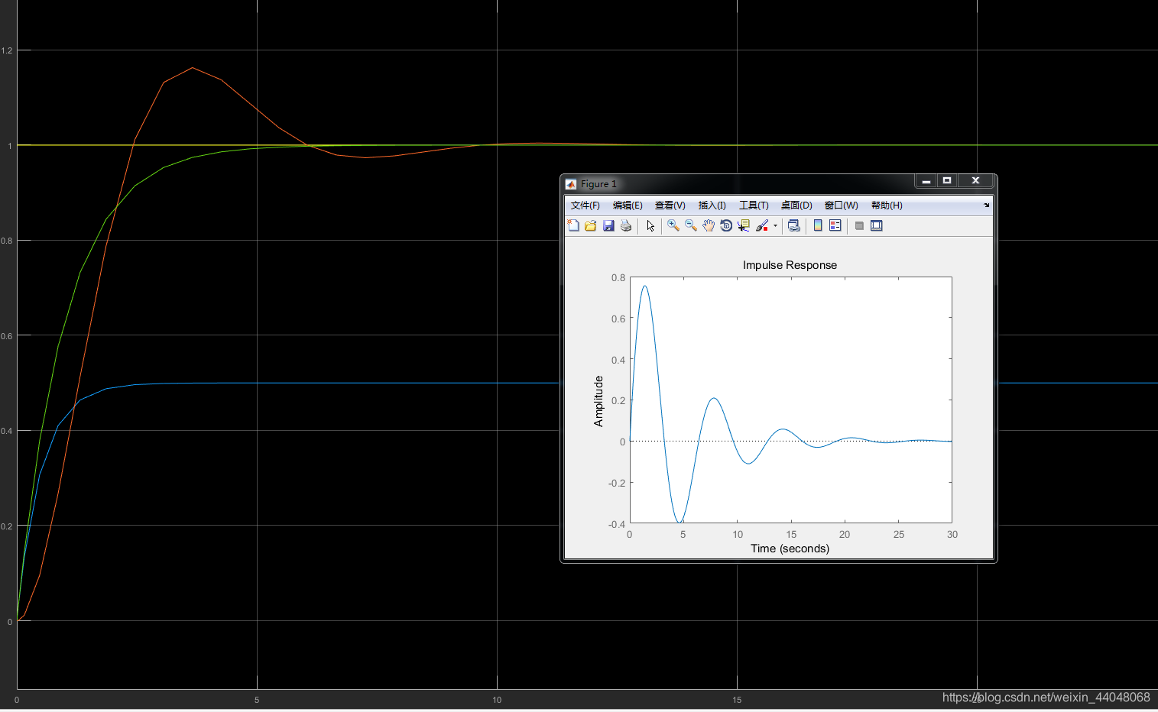The width and height of the screenshot is (1158, 712).
Task: Open the brush color dropdown arrow
Action: 775,225
